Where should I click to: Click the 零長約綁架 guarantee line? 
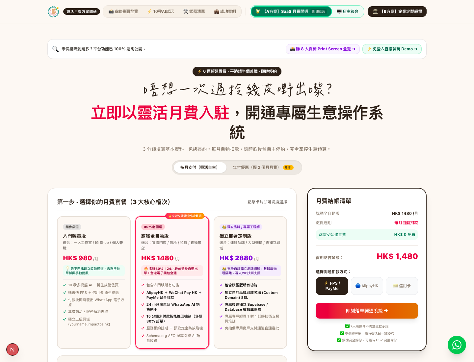click(x=367, y=333)
